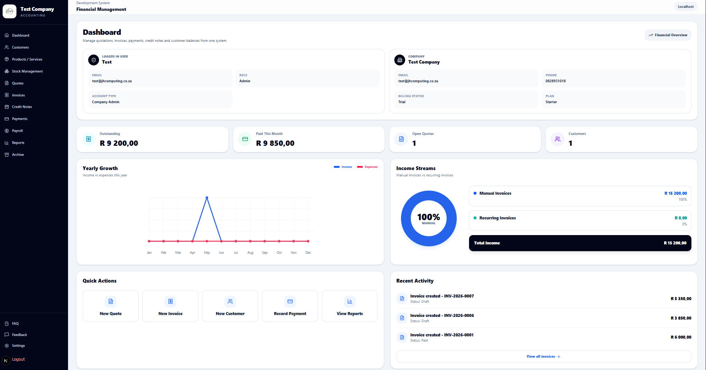
Task: Click the Record Payment quick action
Action: pos(290,306)
